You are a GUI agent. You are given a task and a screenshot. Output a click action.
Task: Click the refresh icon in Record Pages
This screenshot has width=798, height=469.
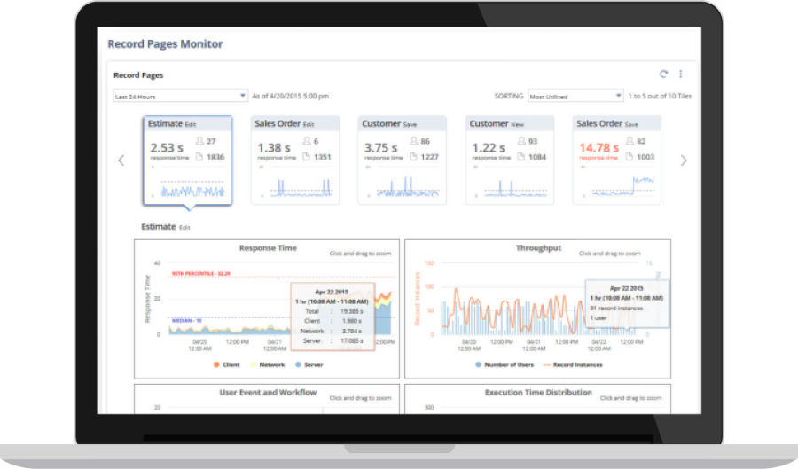(664, 74)
